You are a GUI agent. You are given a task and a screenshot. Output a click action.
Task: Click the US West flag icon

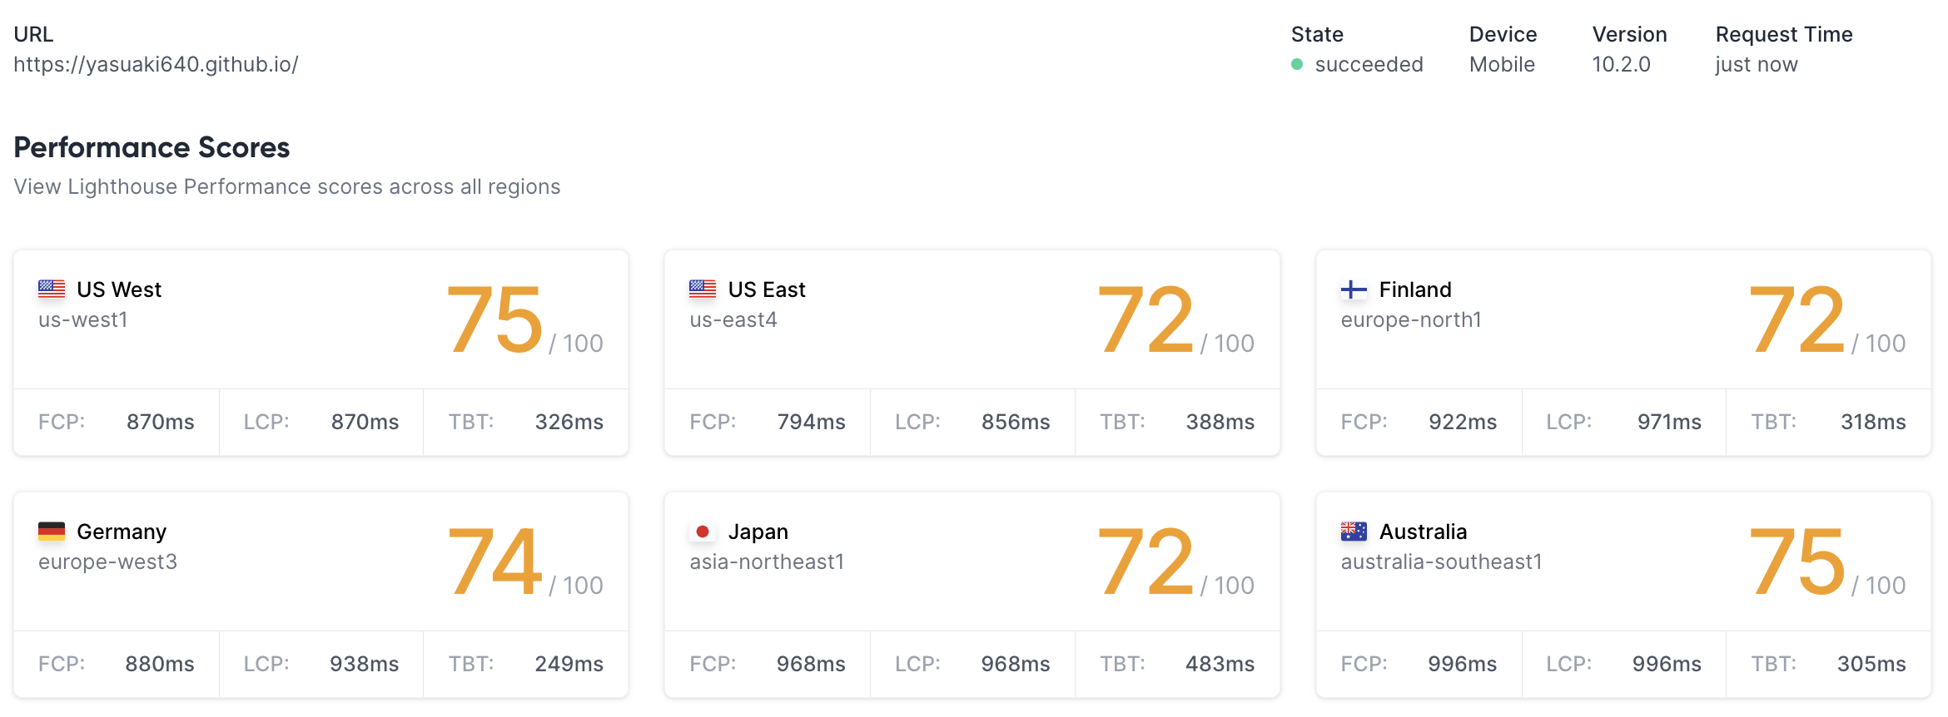click(52, 289)
